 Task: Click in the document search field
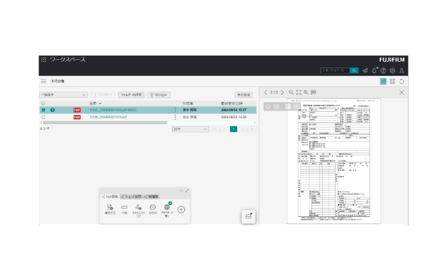tap(335, 70)
